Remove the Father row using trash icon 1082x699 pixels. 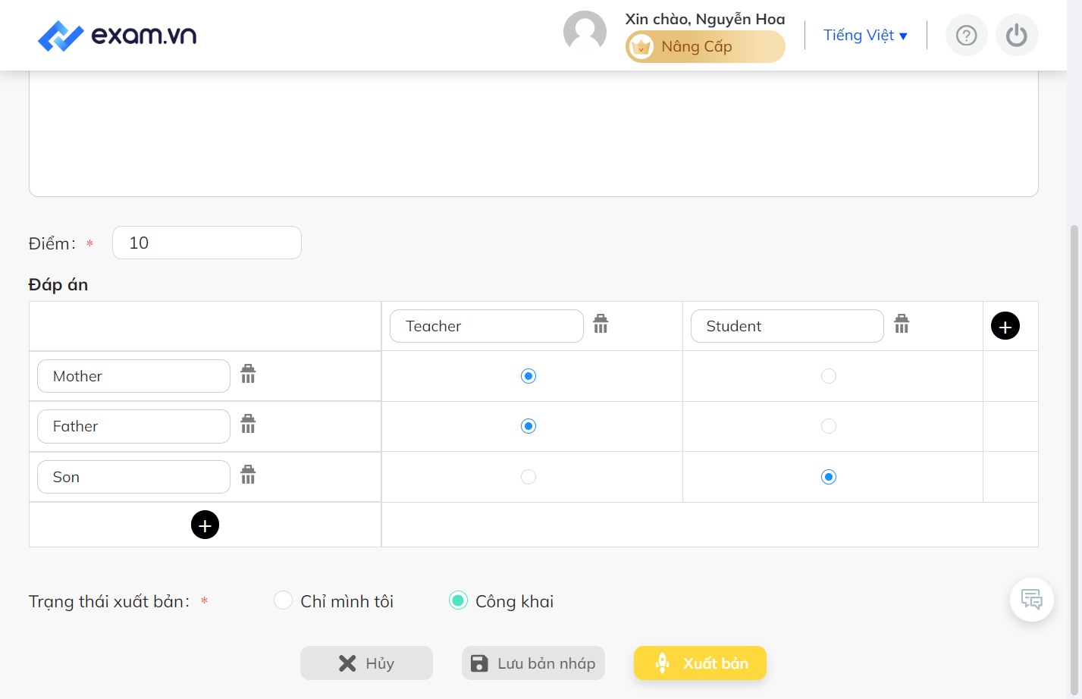tap(248, 425)
